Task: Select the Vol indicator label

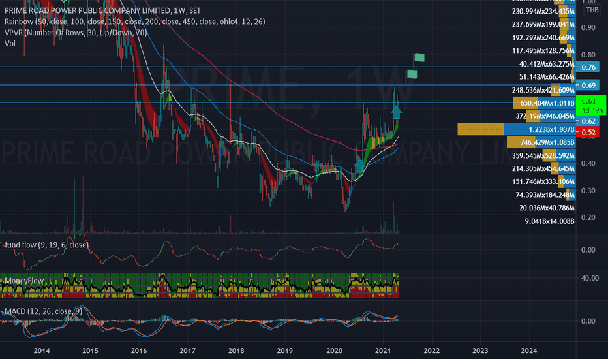Action: pyautogui.click(x=10, y=44)
